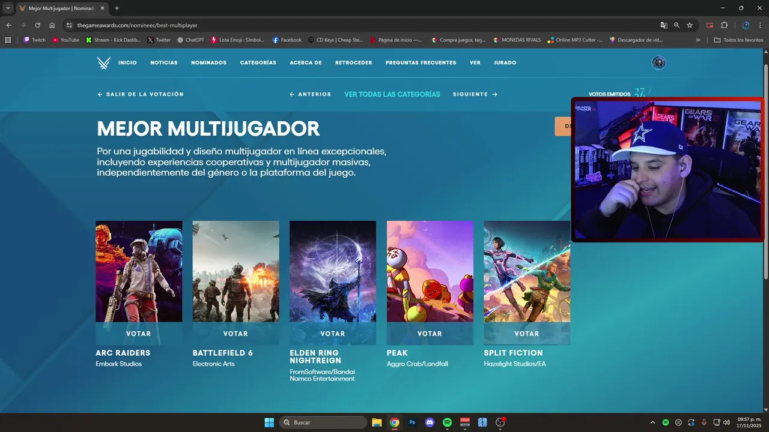
Task: Click the browser back arrow
Action: (8, 25)
